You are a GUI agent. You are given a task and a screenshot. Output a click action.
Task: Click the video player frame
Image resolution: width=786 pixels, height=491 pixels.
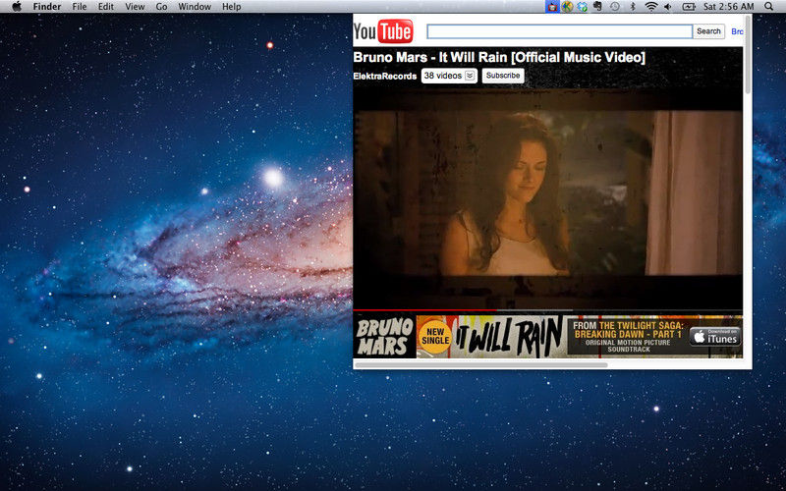pyautogui.click(x=548, y=198)
